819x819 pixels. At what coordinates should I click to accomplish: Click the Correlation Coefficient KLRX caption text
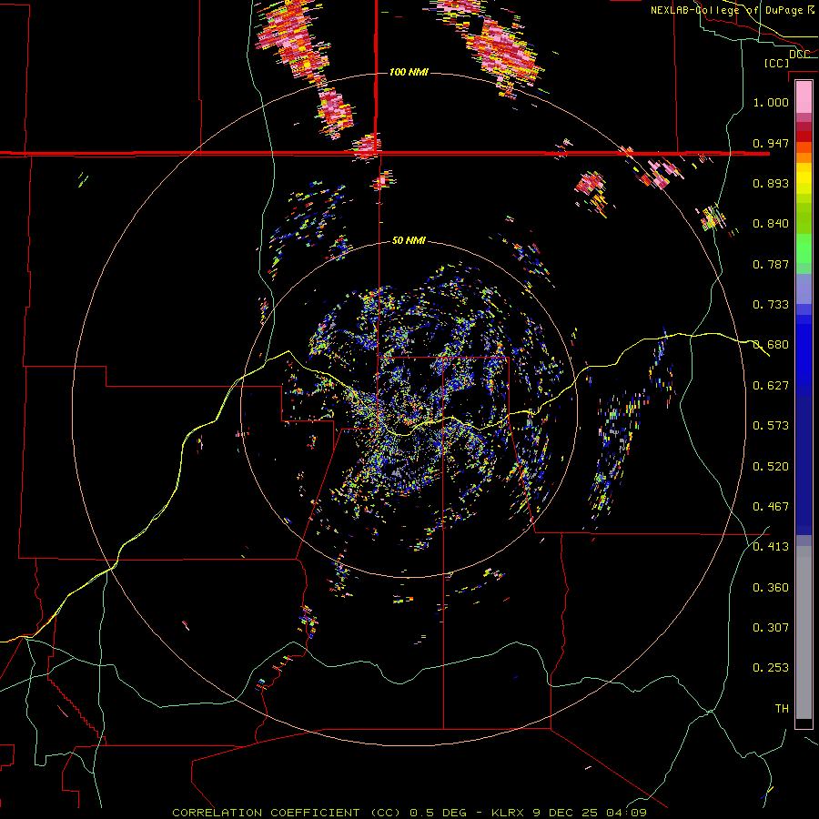pyautogui.click(x=409, y=813)
